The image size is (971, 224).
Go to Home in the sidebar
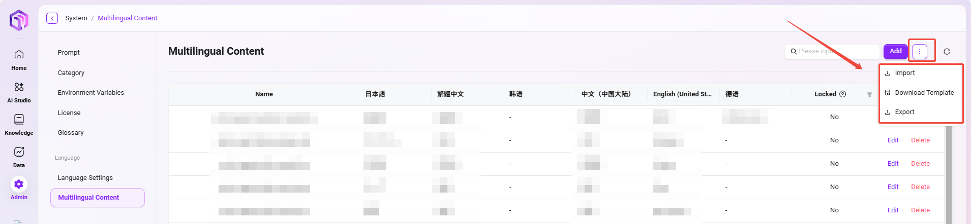(19, 59)
